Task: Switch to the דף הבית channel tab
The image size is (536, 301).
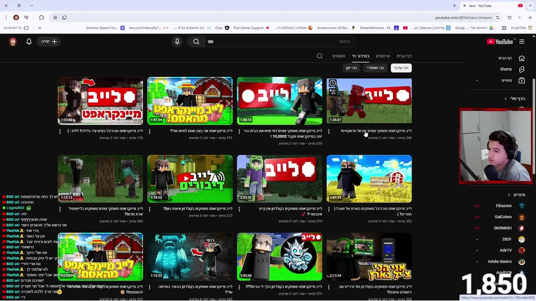Action: pyautogui.click(x=404, y=56)
